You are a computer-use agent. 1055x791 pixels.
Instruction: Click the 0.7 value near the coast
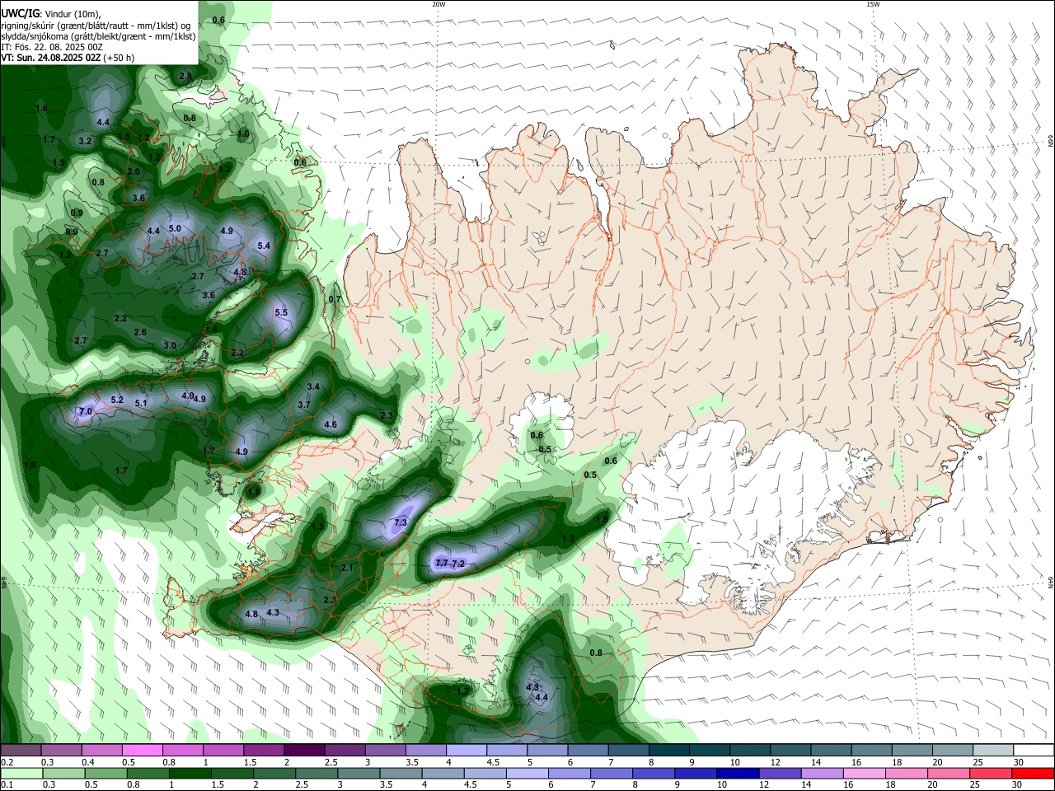coord(335,299)
